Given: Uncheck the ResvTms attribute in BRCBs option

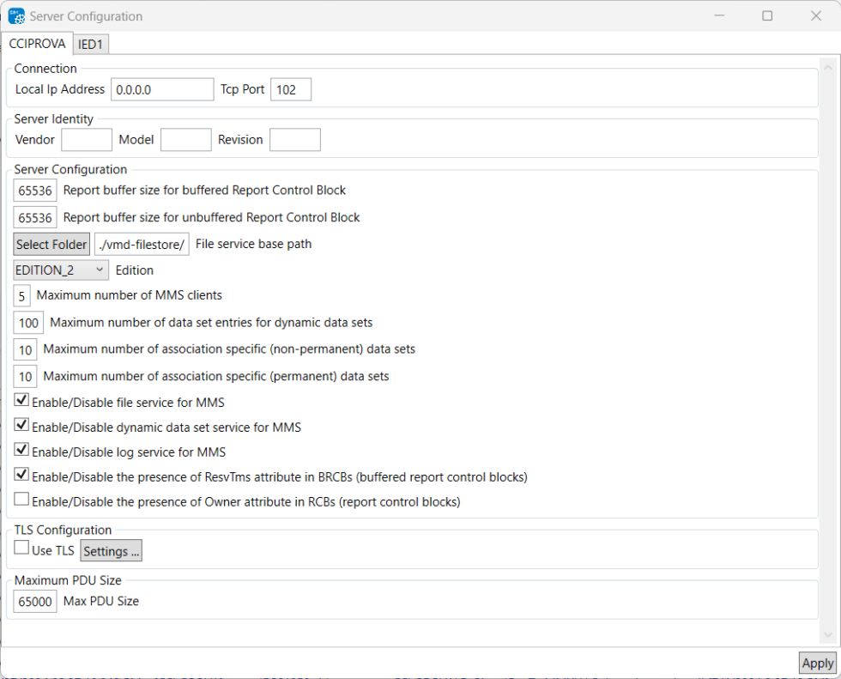Looking at the screenshot, I should 21,474.
